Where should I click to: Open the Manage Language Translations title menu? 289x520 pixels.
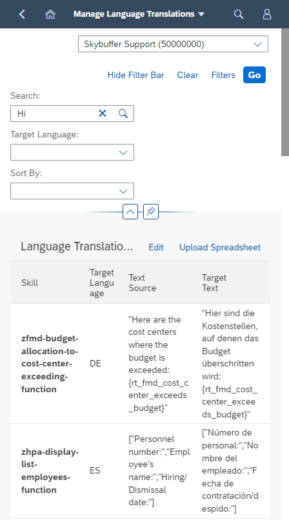pos(139,14)
